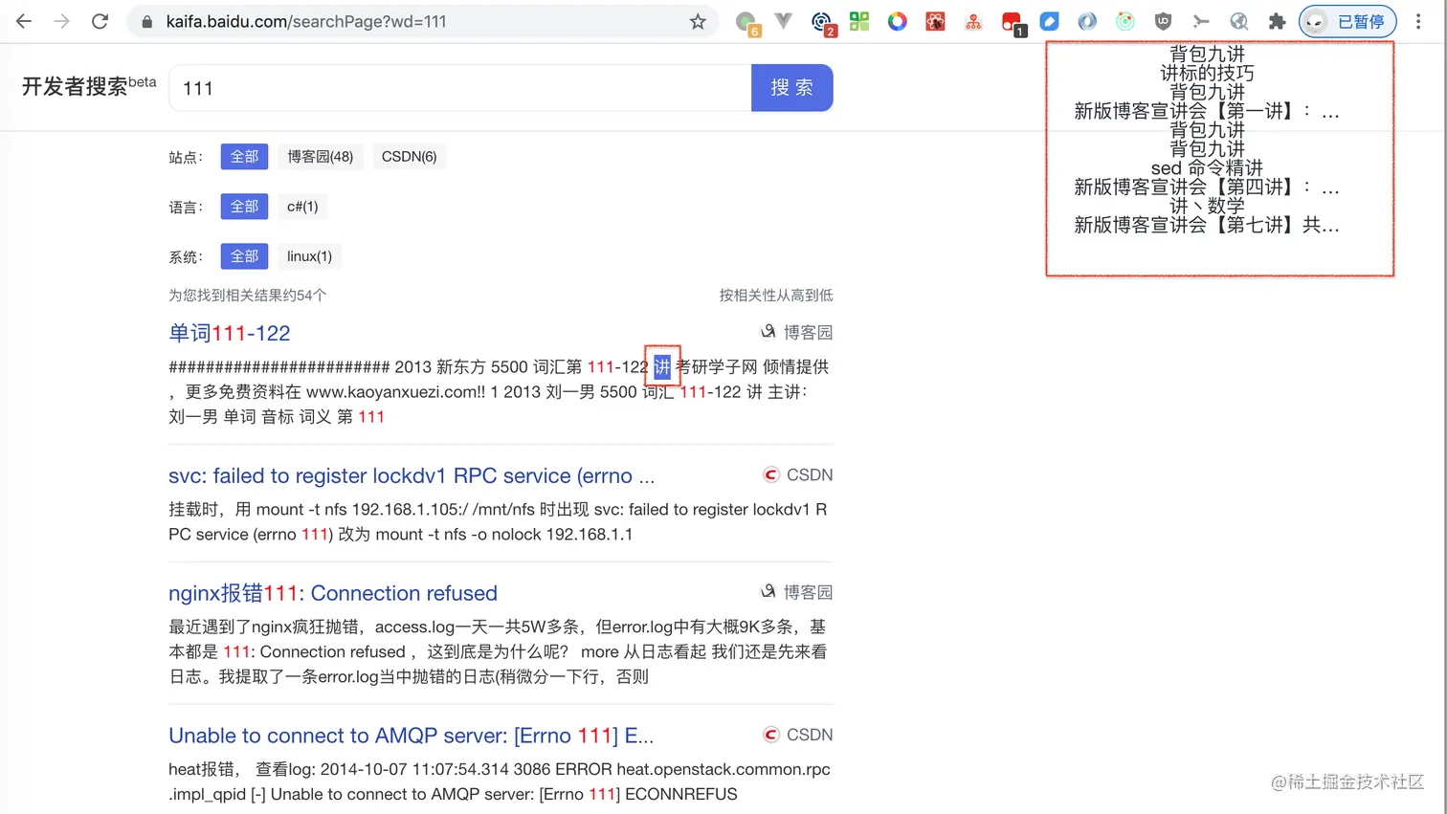Click the snippet starting 挂载时，用 mount -t nfs
Screen dimensions: 1447x814
(499, 522)
